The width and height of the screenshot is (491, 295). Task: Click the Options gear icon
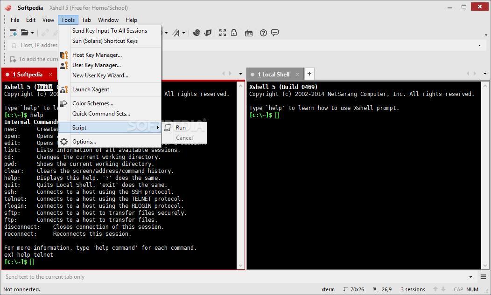64,142
